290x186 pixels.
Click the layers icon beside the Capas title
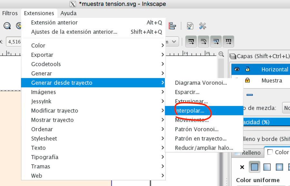point(232,56)
